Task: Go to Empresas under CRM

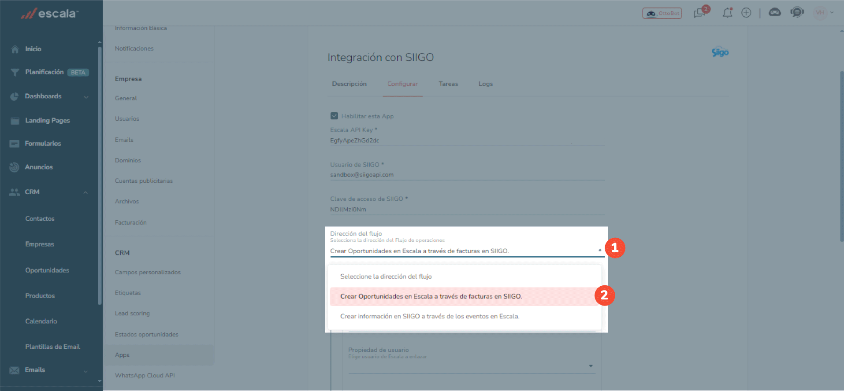Action: tap(40, 244)
